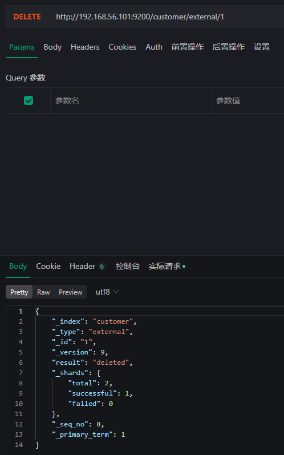Open the 设置 tab
The width and height of the screenshot is (284, 455).
262,47
